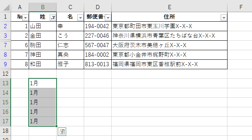Screen dimensions: 252x140
Task: Click the 姓 header cell text
Action: coord(42,17)
